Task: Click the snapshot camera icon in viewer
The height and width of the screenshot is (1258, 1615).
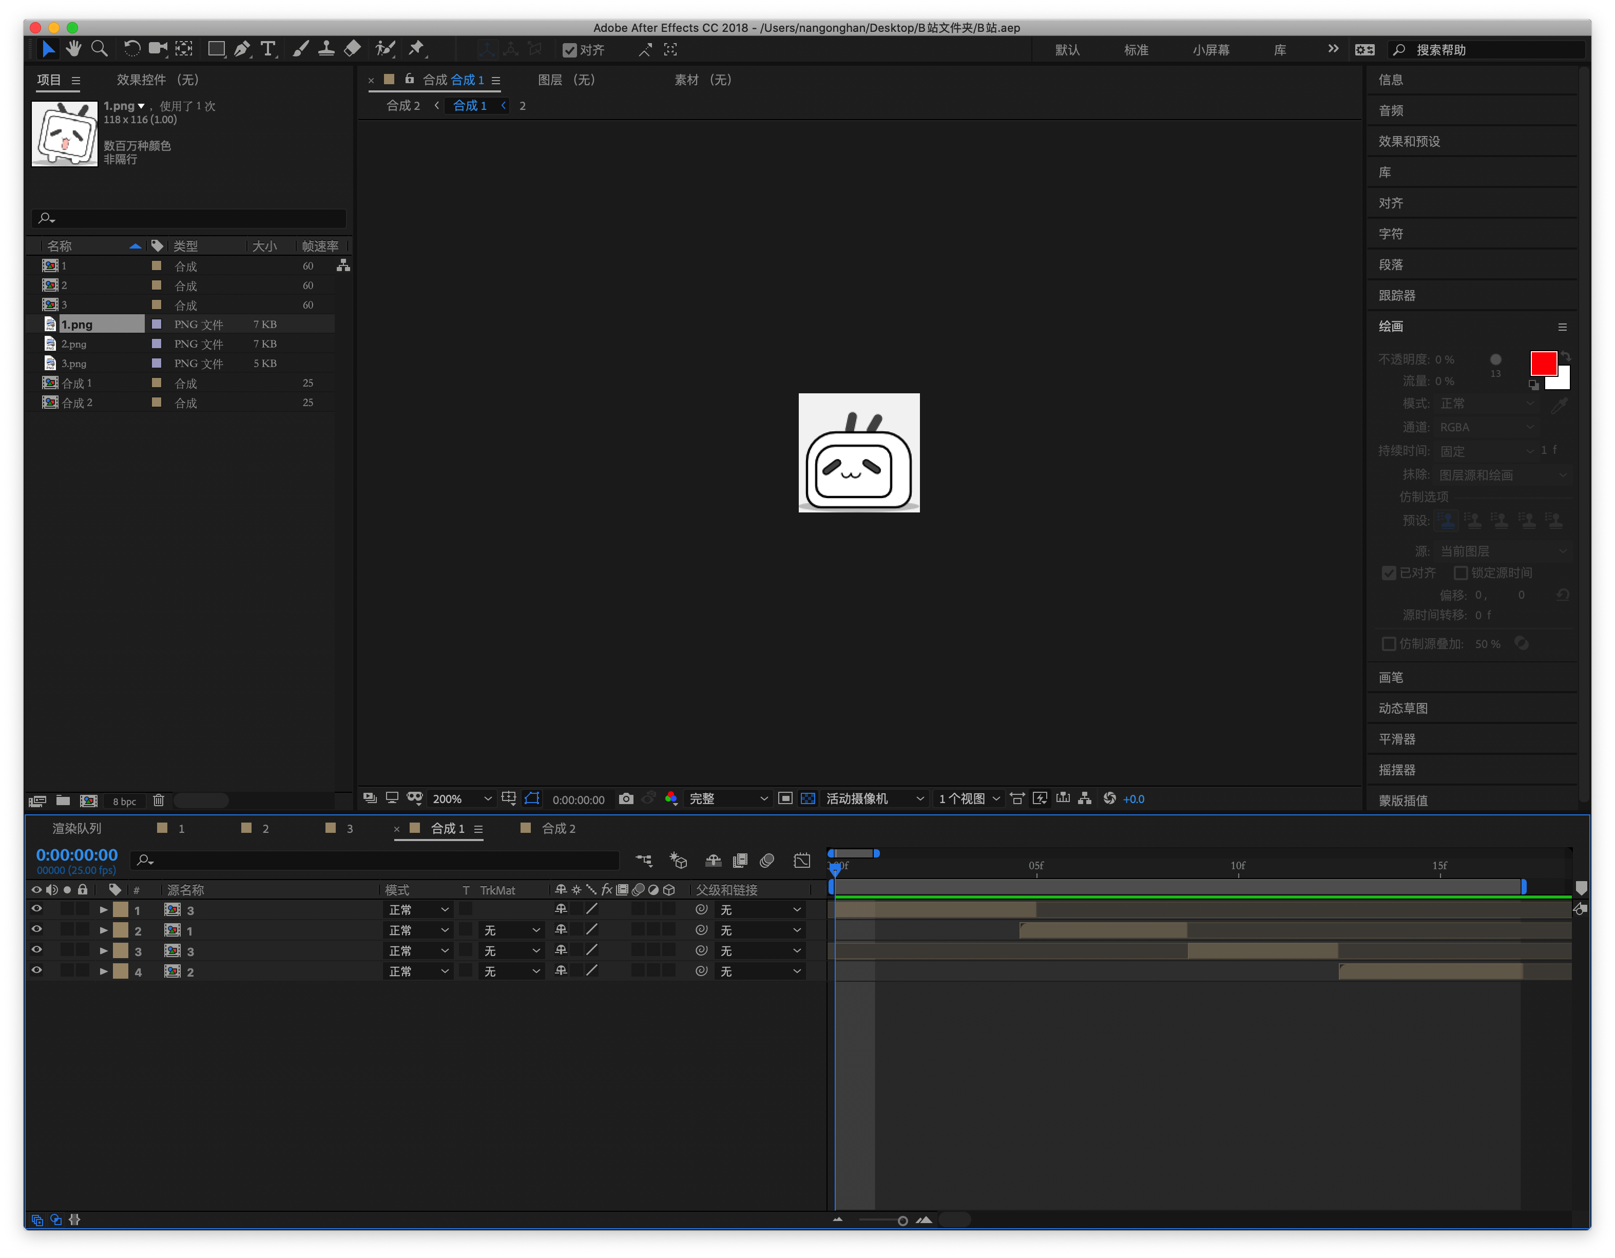Action: click(x=626, y=799)
